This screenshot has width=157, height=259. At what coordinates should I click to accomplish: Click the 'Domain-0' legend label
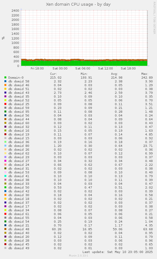[16, 77]
